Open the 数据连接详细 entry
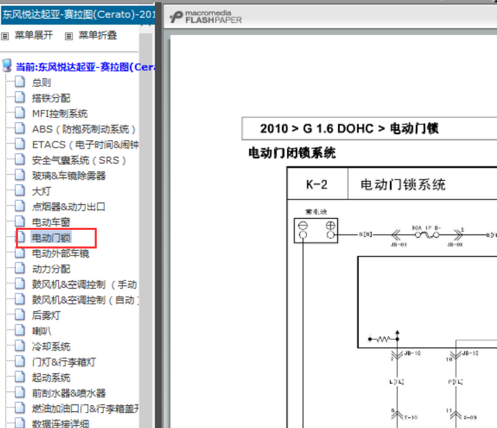Image resolution: width=497 pixels, height=428 pixels. click(x=61, y=423)
